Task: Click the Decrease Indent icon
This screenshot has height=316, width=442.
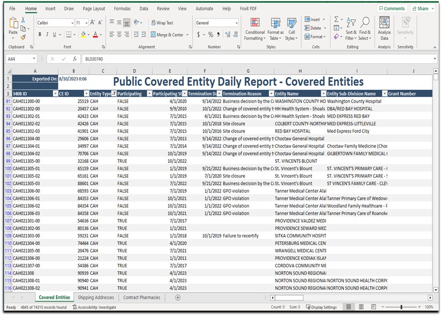Action: click(136, 34)
